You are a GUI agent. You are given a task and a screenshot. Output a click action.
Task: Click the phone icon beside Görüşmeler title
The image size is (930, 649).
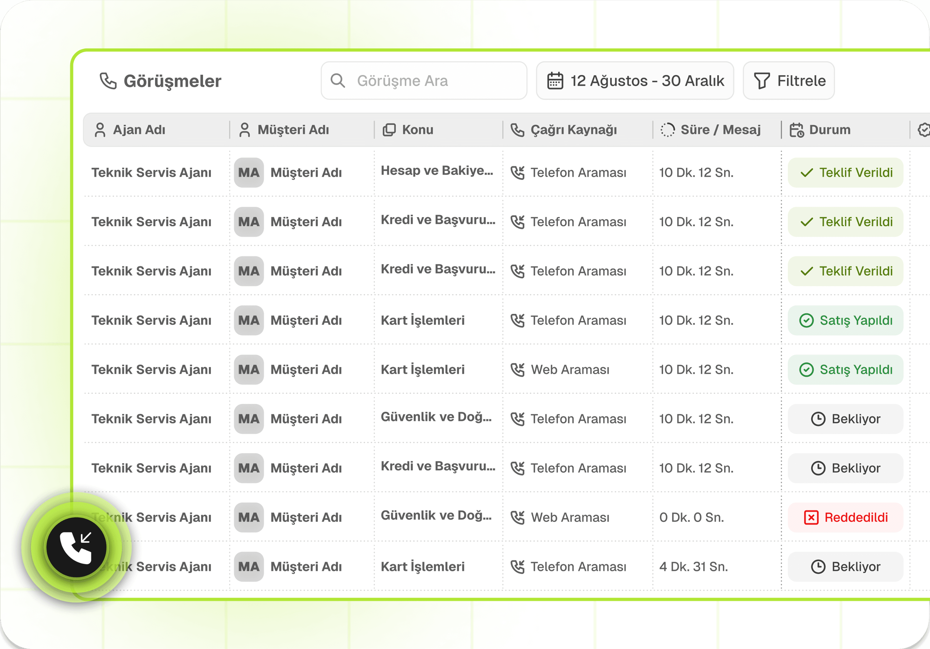[108, 81]
